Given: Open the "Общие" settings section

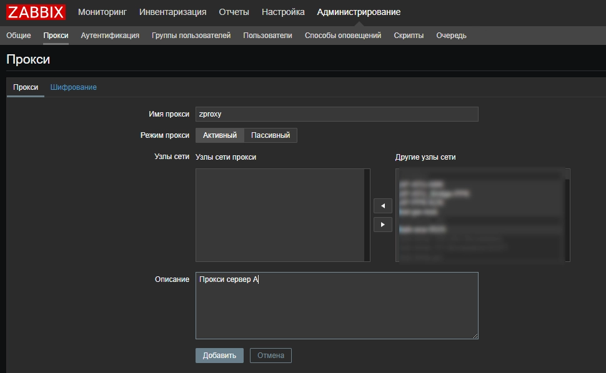Looking at the screenshot, I should click(x=18, y=36).
